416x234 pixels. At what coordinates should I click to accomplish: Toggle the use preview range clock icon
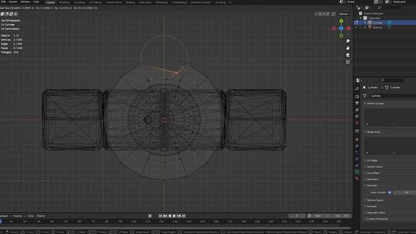309,216
